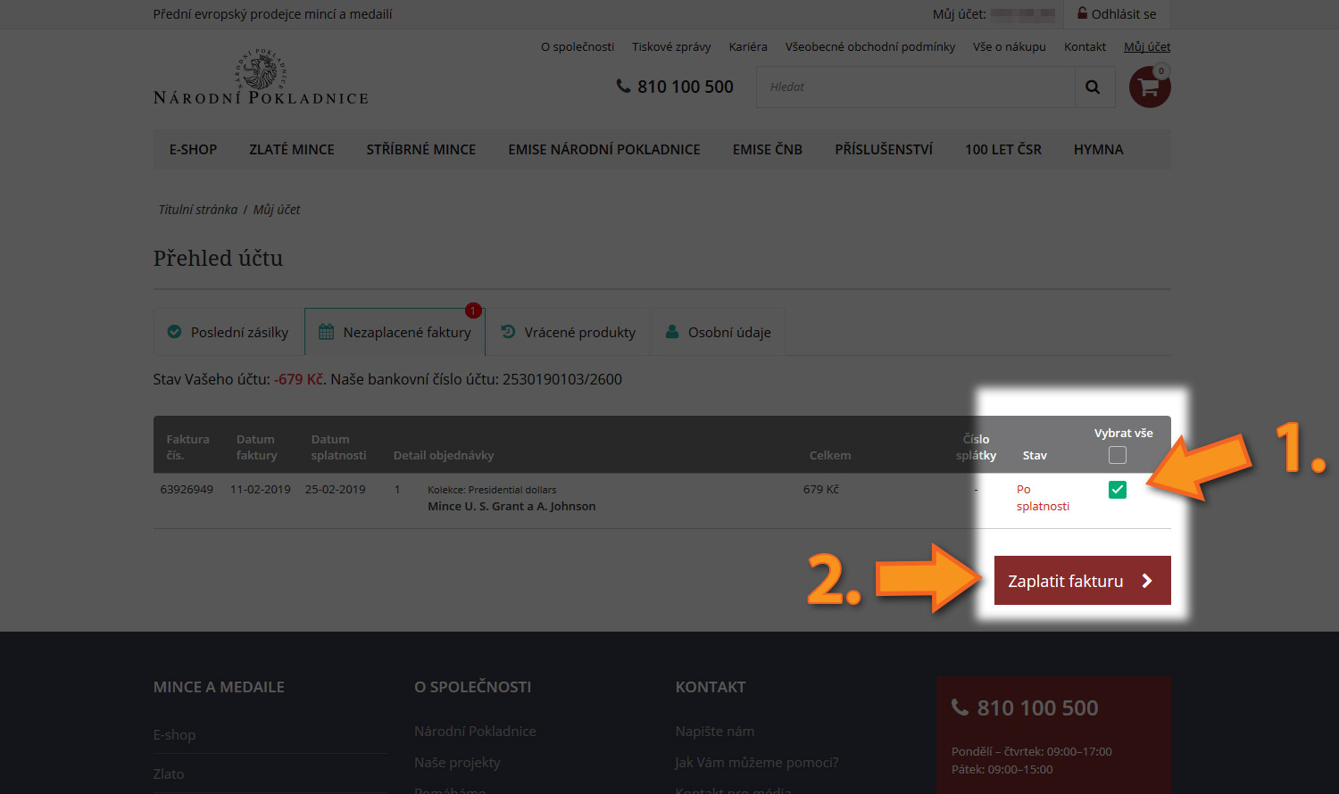This screenshot has width=1339, height=794.
Task: Open the Kontakt top link
Action: coord(1085,46)
